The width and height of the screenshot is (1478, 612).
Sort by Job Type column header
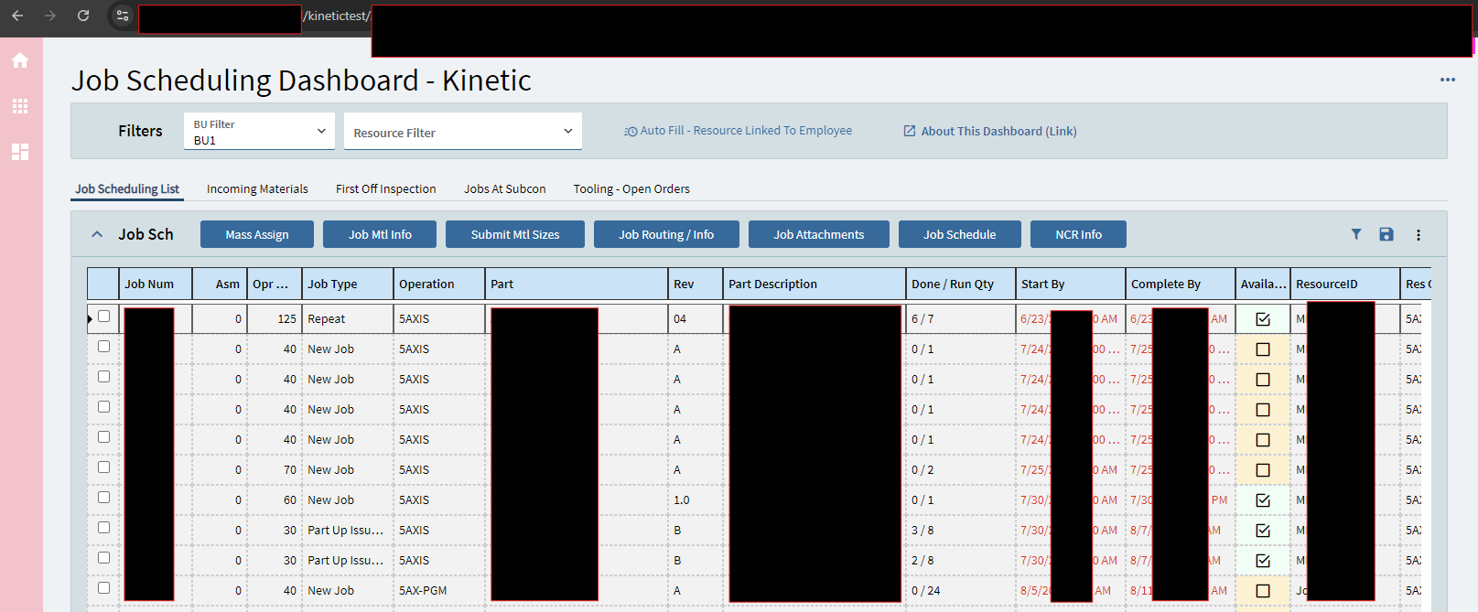pos(348,284)
